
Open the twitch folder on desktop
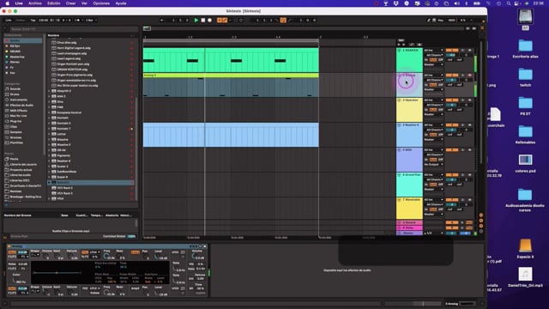coord(525,78)
